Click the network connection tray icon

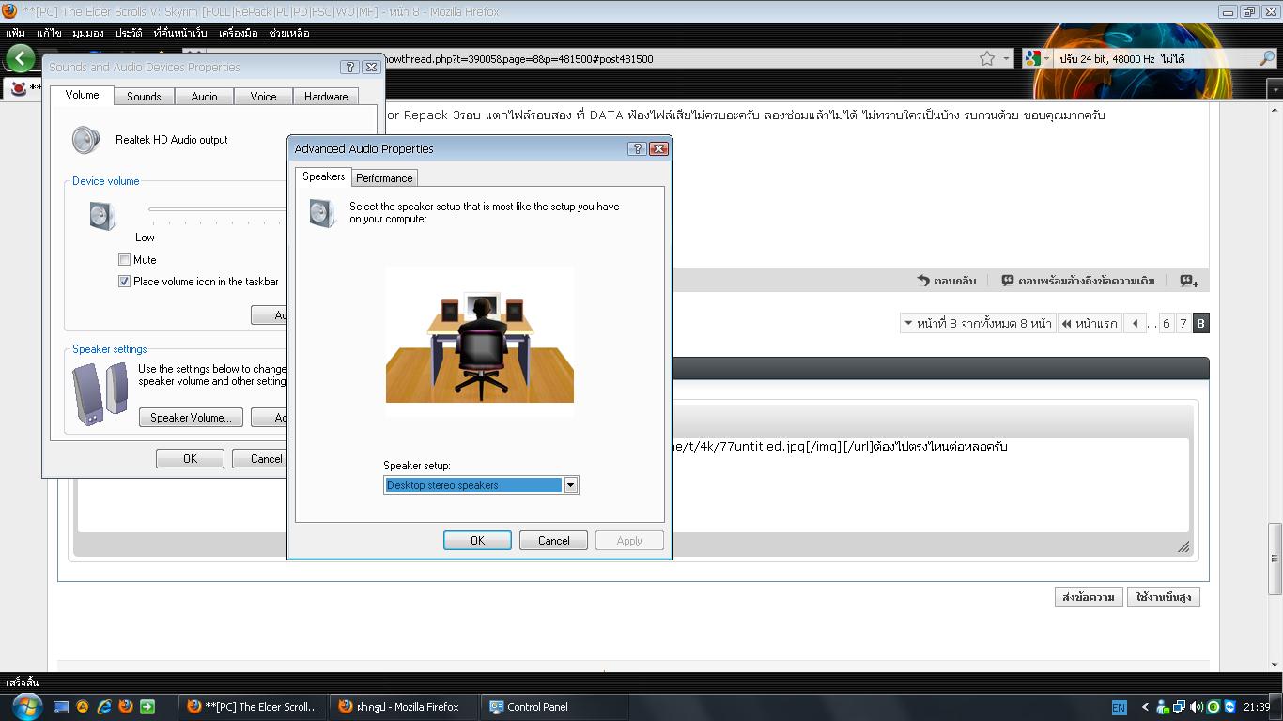pos(1180,707)
